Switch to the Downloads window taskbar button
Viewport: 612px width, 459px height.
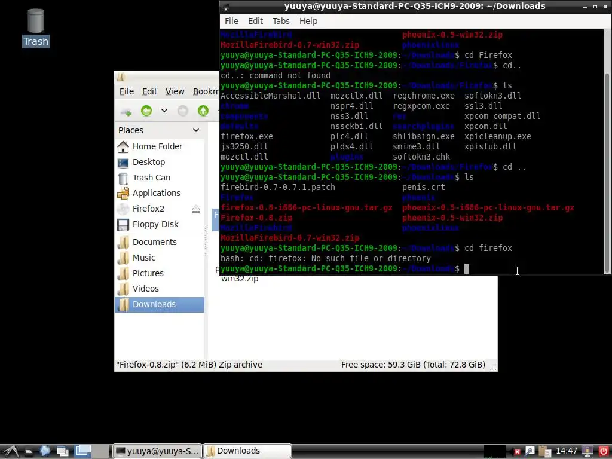coord(247,451)
